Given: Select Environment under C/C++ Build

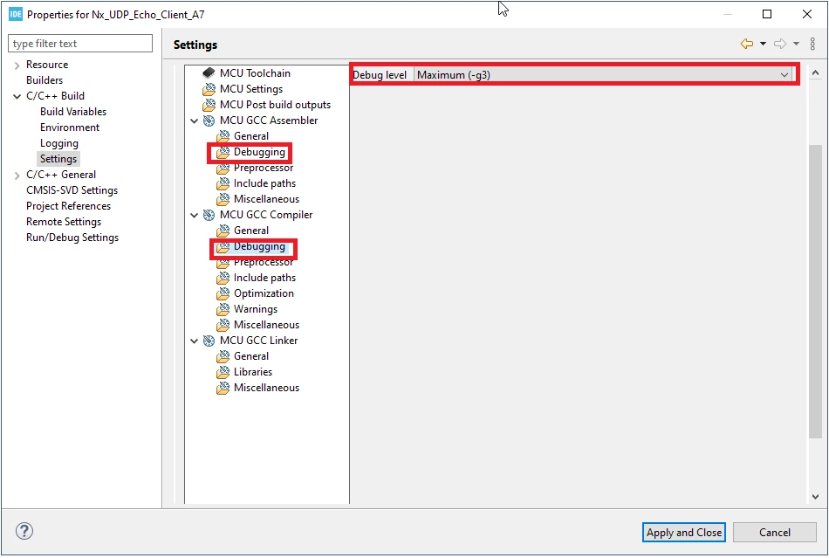Looking at the screenshot, I should [x=70, y=127].
